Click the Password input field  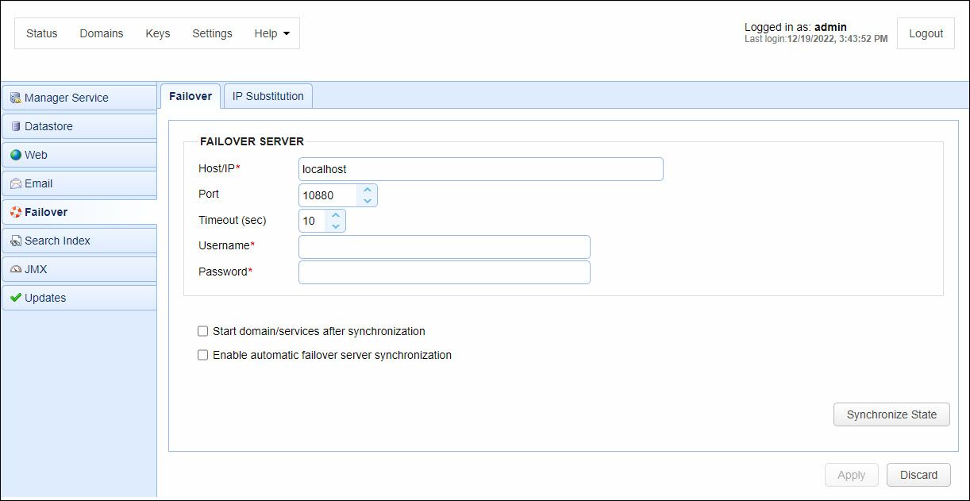coord(445,272)
